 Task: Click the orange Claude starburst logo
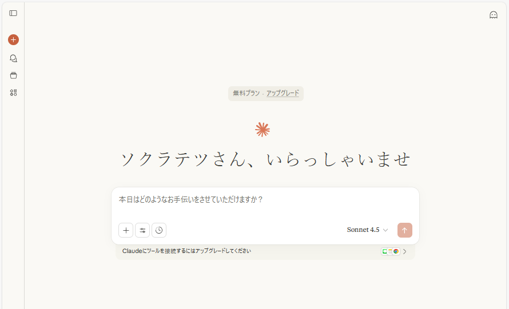coord(263,130)
